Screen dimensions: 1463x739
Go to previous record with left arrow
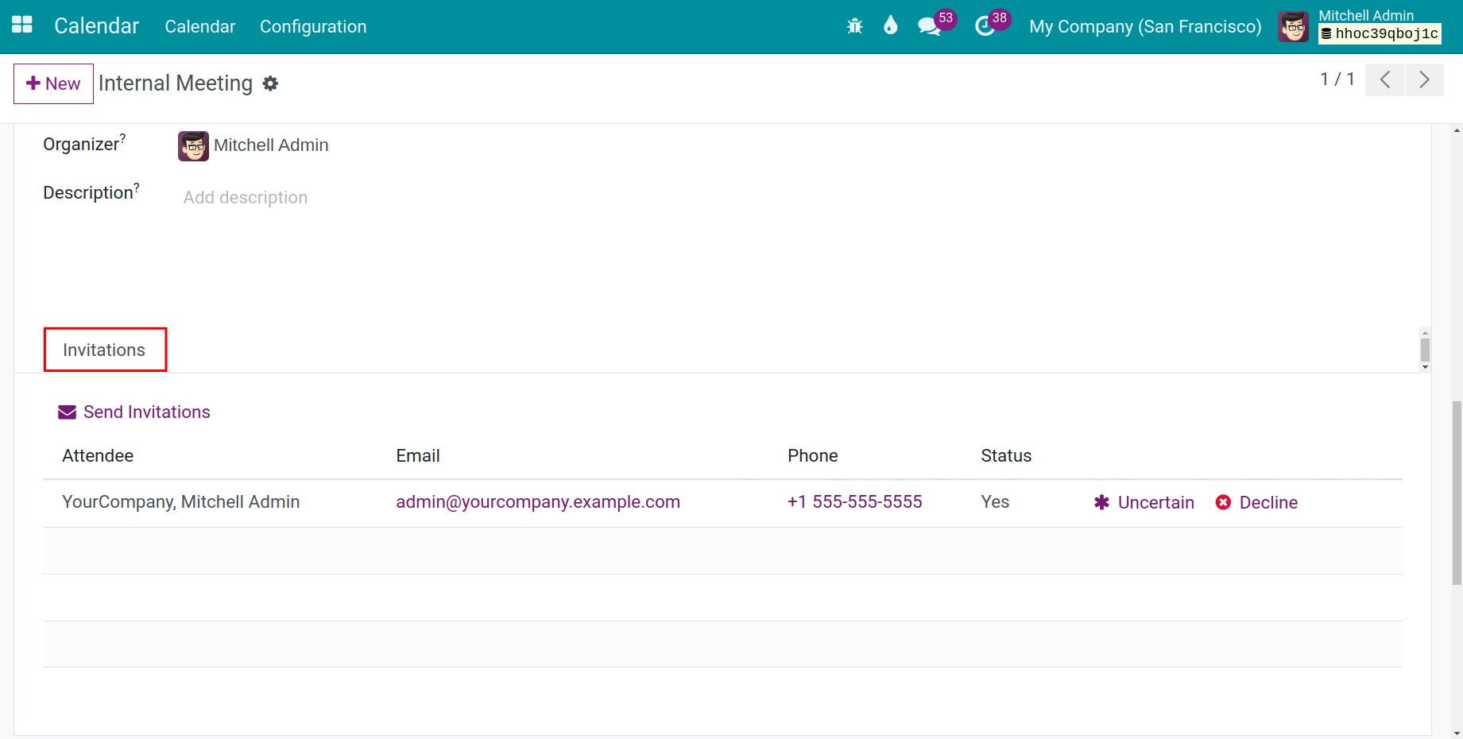(x=1384, y=79)
